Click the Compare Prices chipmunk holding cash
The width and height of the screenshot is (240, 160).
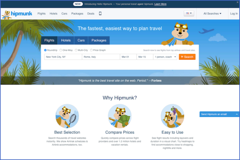tap(120, 116)
